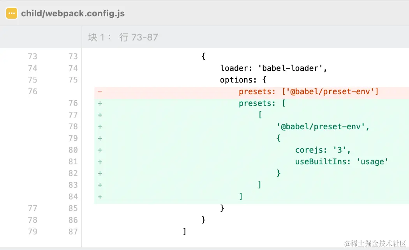Screen dimensions: 409x250
Task: Click the loader: 'babel-loader' line
Action: point(273,68)
